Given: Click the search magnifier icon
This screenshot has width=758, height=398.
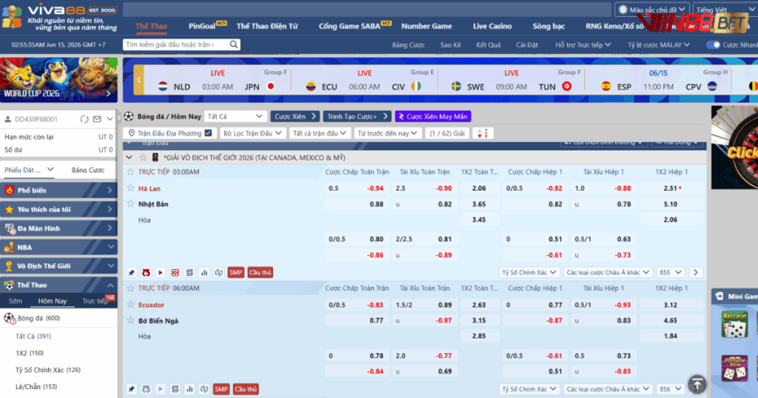Looking at the screenshot, I should [x=234, y=44].
